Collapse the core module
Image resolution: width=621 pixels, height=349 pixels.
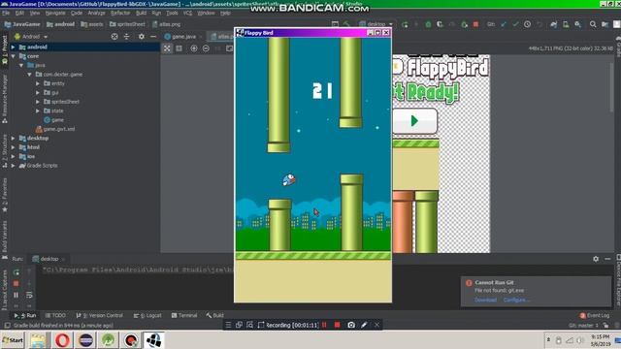point(13,56)
